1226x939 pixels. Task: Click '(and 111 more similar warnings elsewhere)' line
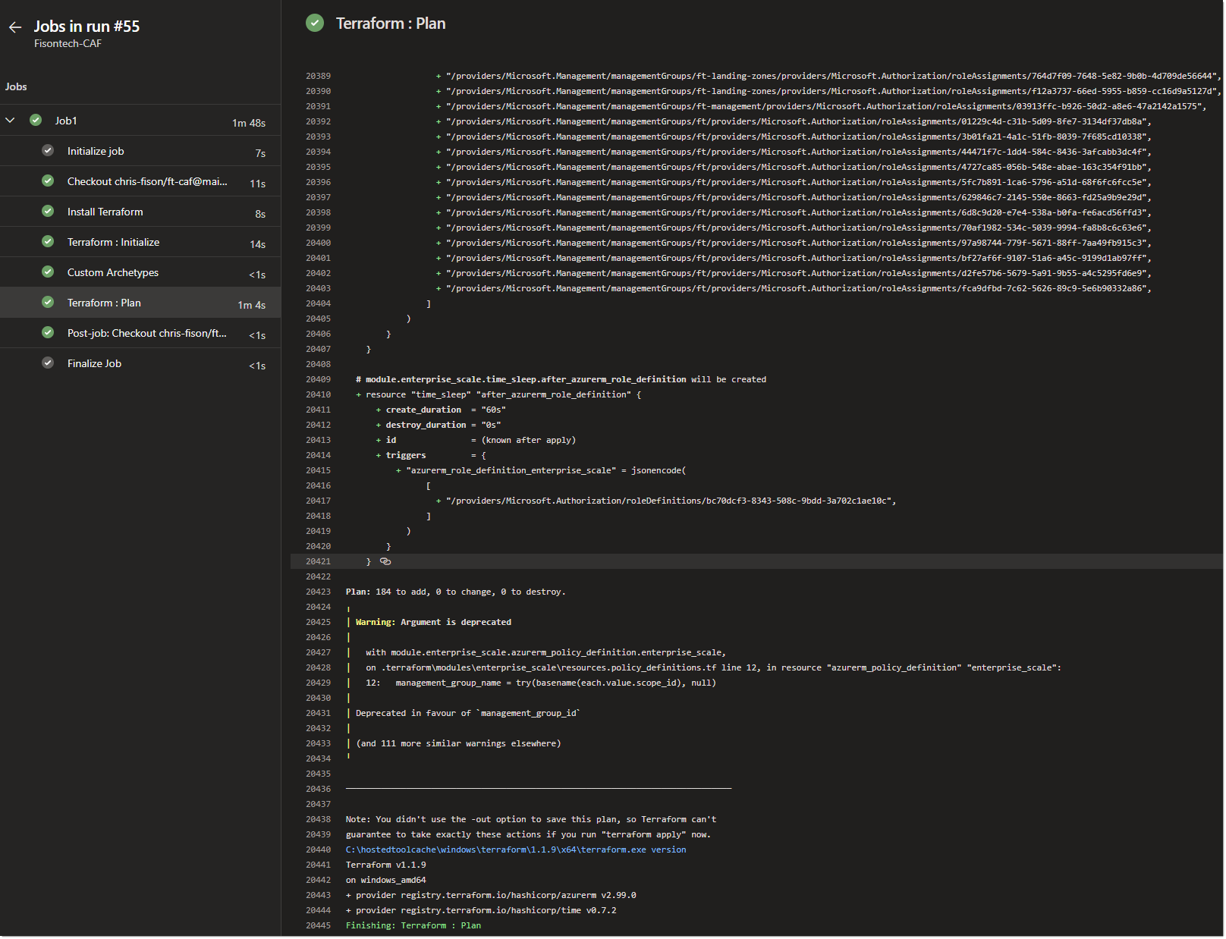(458, 743)
